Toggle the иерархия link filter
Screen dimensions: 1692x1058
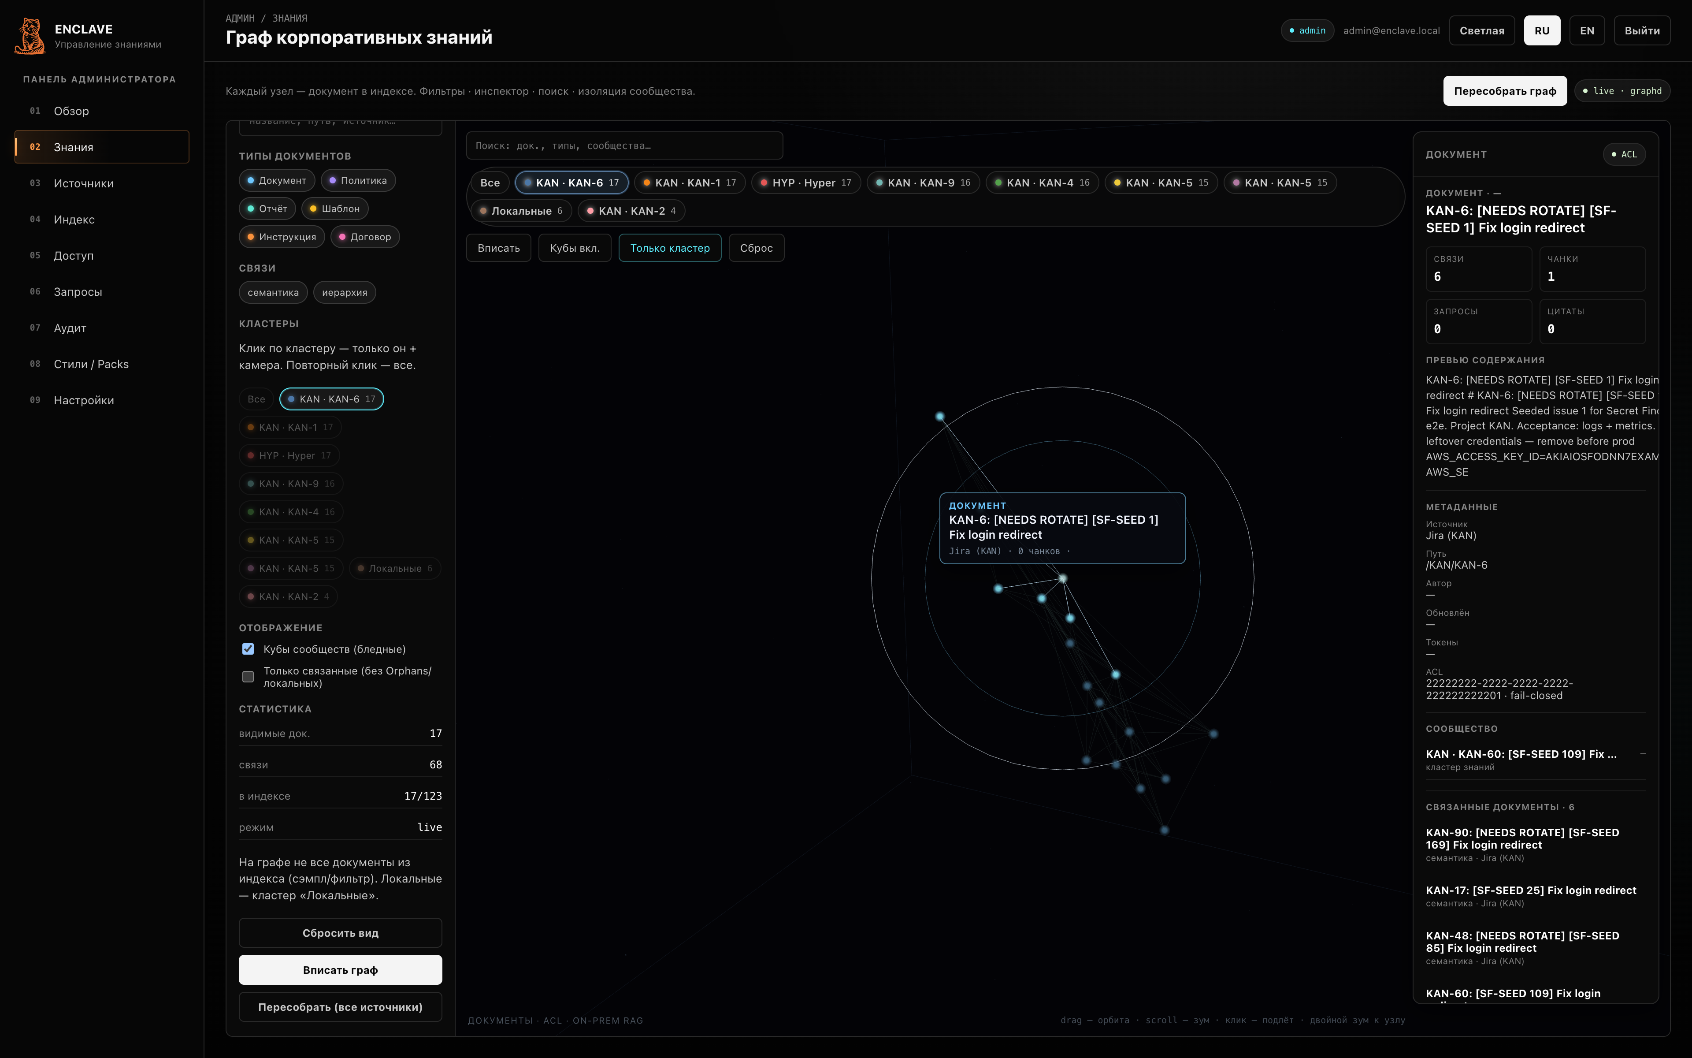coord(345,292)
